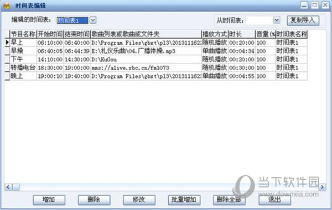Expand the 从时间表 dropdown arrow
Image resolution: width=332 pixels, height=210 pixels.
[x=277, y=20]
